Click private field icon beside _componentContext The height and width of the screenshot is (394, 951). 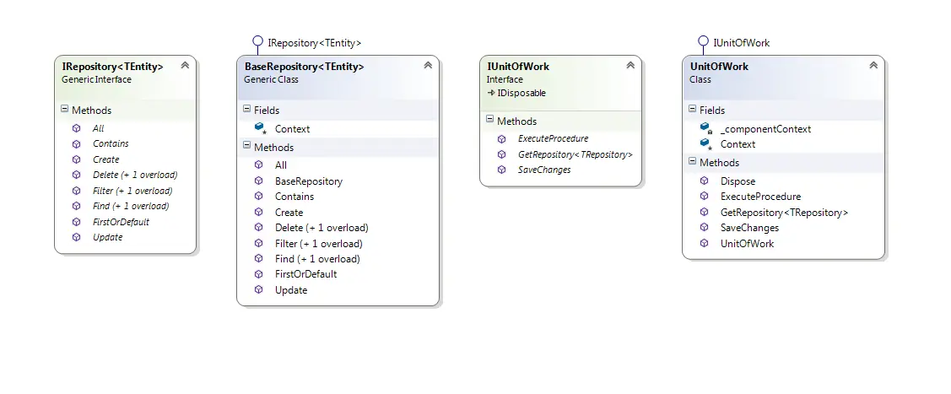(706, 128)
